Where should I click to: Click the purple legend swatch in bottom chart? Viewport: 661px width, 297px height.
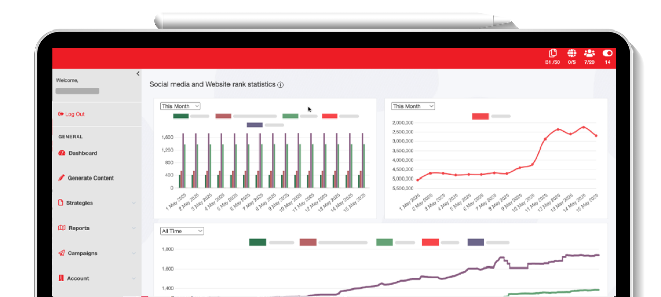(476, 242)
